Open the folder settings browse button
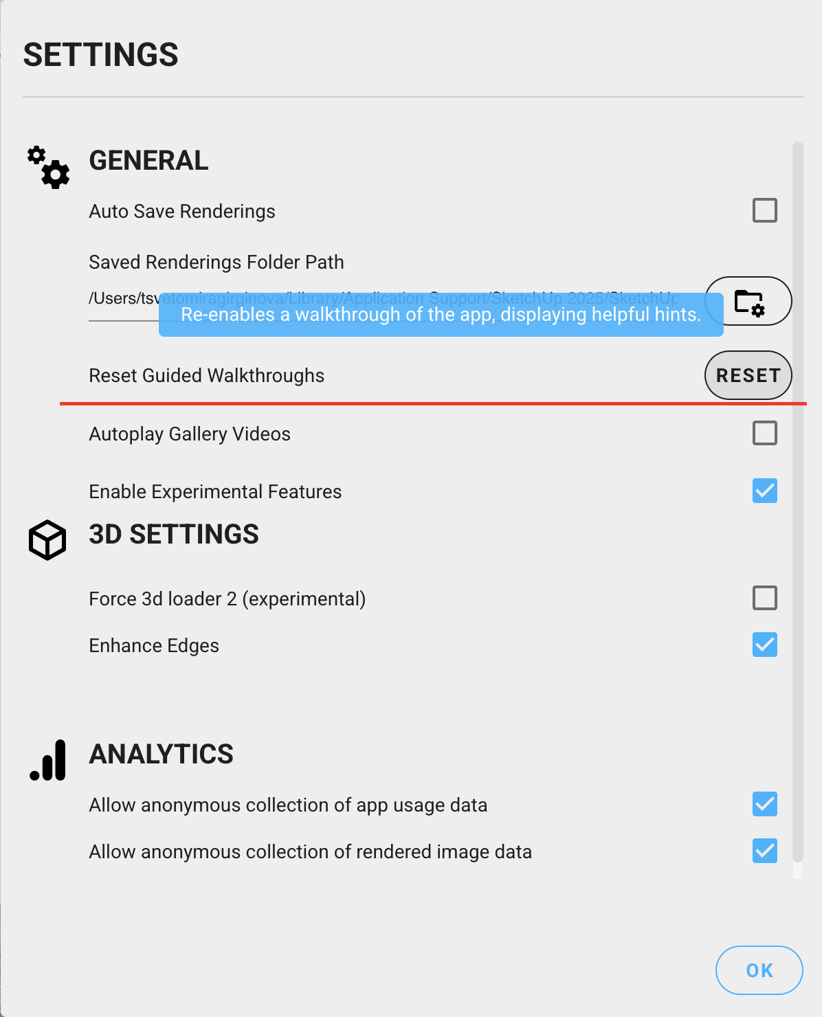This screenshot has height=1017, width=822. (748, 301)
